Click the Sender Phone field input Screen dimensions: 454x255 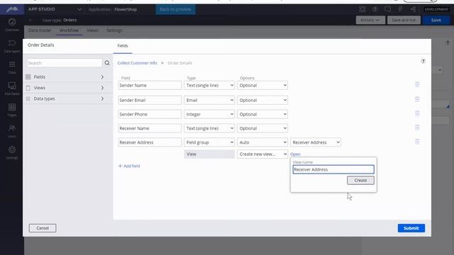[150, 114]
